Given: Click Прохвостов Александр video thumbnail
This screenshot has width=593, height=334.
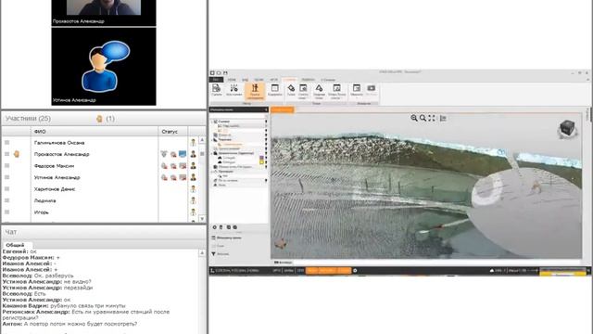Looking at the screenshot, I should [x=104, y=12].
